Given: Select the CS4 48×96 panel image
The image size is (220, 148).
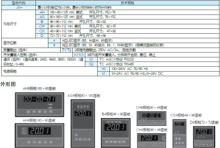Looking at the screenshot, I should pos(179,132).
